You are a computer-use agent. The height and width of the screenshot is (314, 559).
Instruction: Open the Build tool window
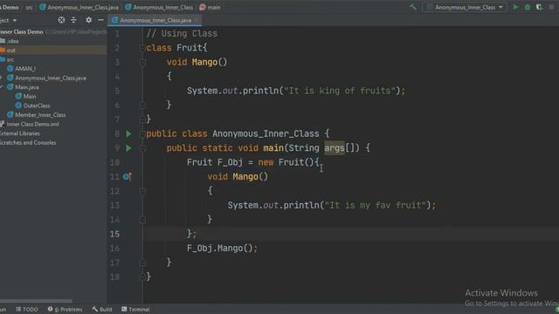point(102,310)
